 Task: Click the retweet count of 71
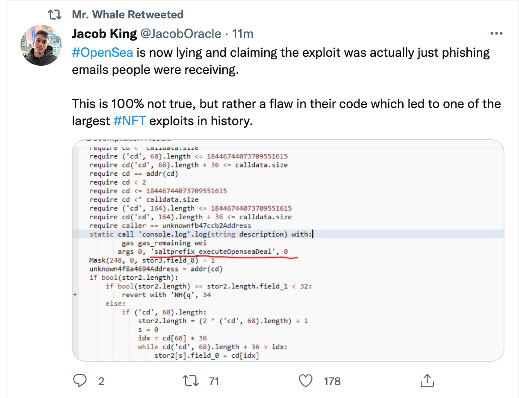(x=214, y=381)
